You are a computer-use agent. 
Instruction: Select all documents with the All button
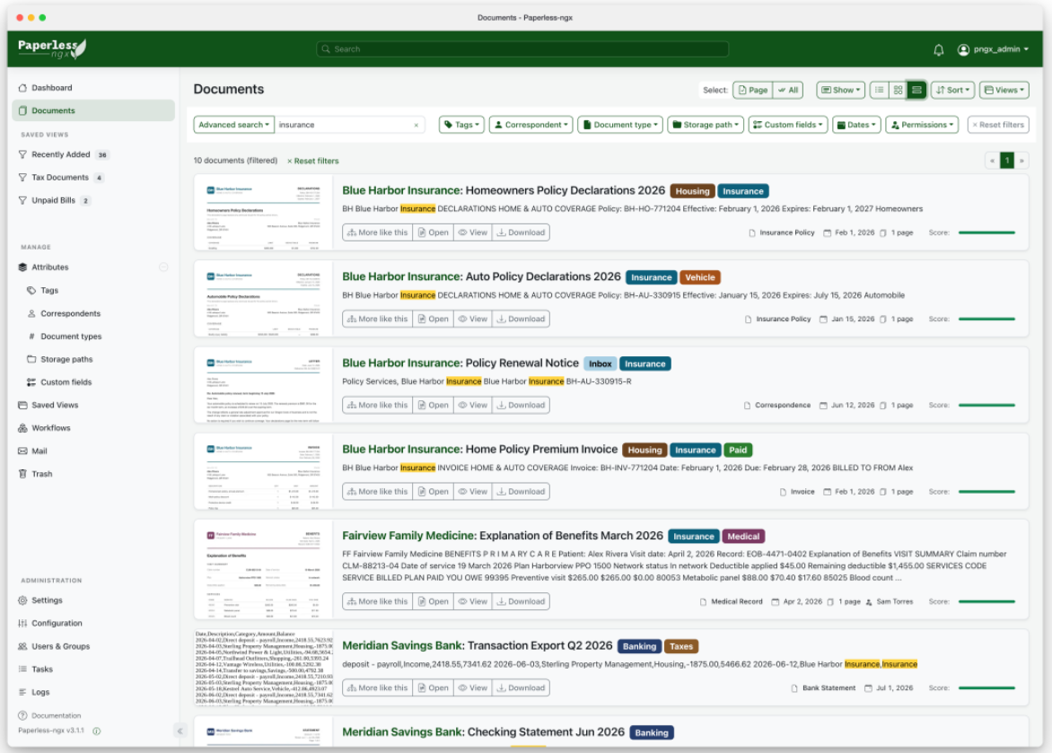[x=788, y=90]
